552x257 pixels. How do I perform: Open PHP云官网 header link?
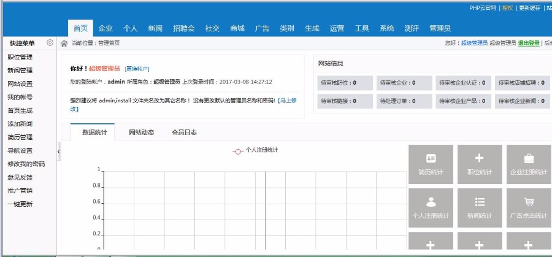[x=482, y=8]
